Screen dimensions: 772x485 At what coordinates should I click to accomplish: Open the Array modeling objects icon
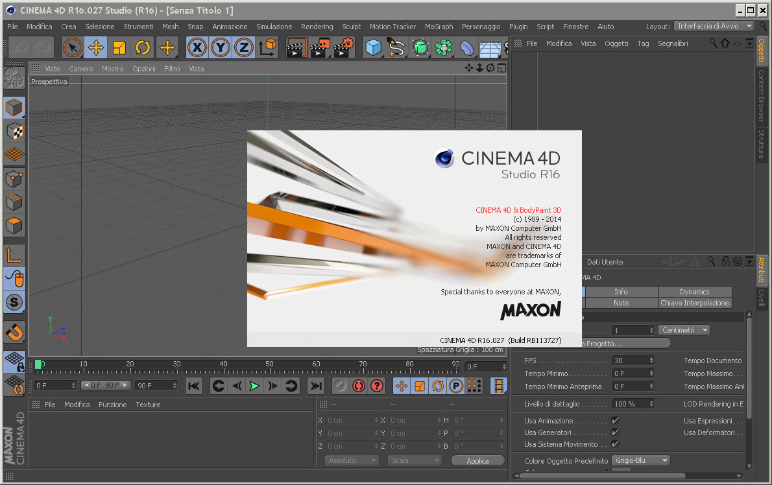pyautogui.click(x=443, y=48)
